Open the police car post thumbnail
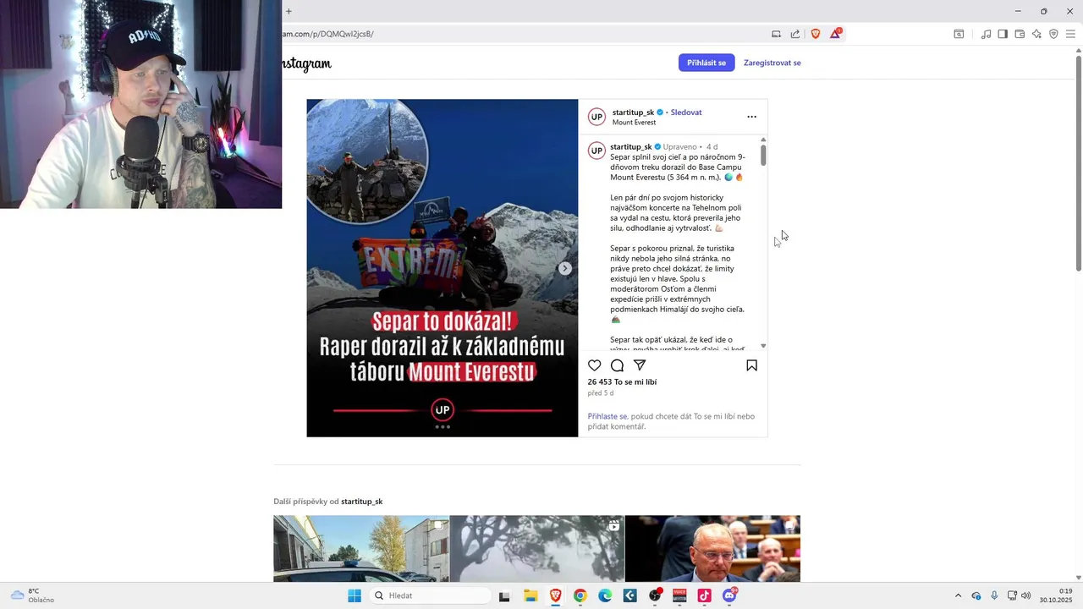 [x=361, y=549]
